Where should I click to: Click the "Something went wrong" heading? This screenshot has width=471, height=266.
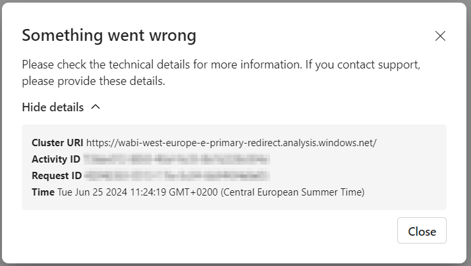click(x=109, y=36)
